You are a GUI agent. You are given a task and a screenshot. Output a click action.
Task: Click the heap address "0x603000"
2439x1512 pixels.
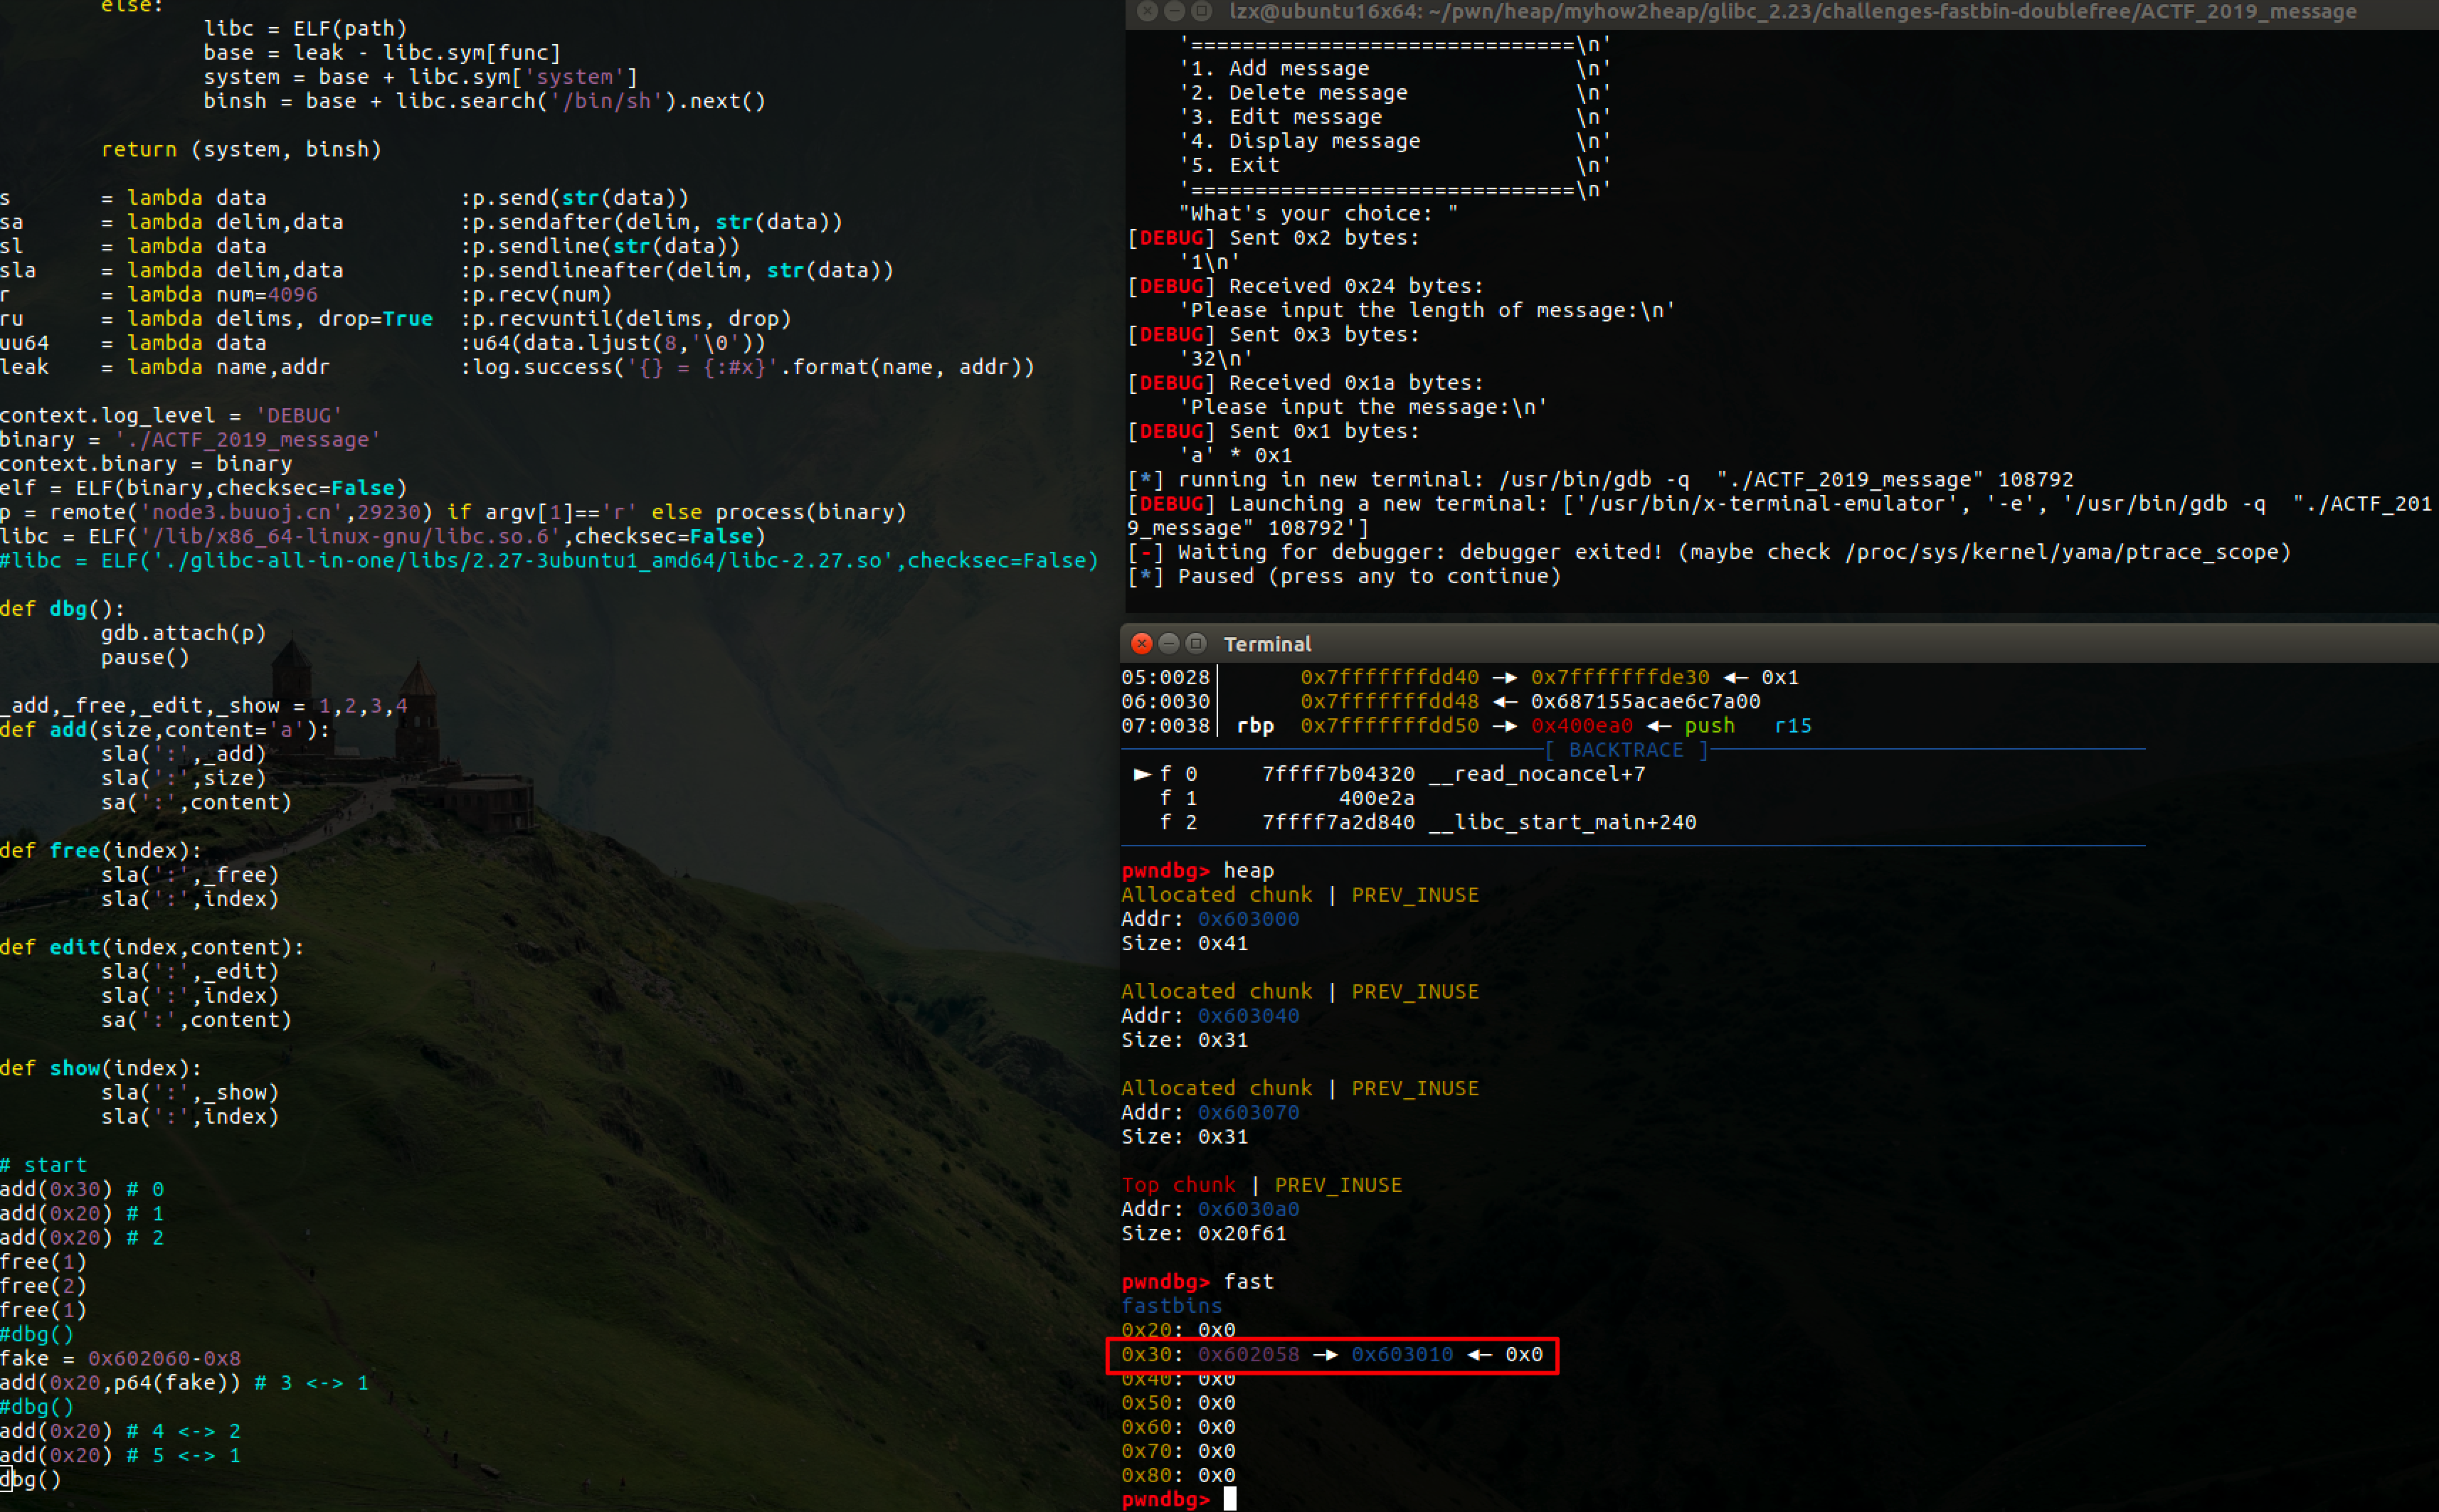click(1249, 919)
